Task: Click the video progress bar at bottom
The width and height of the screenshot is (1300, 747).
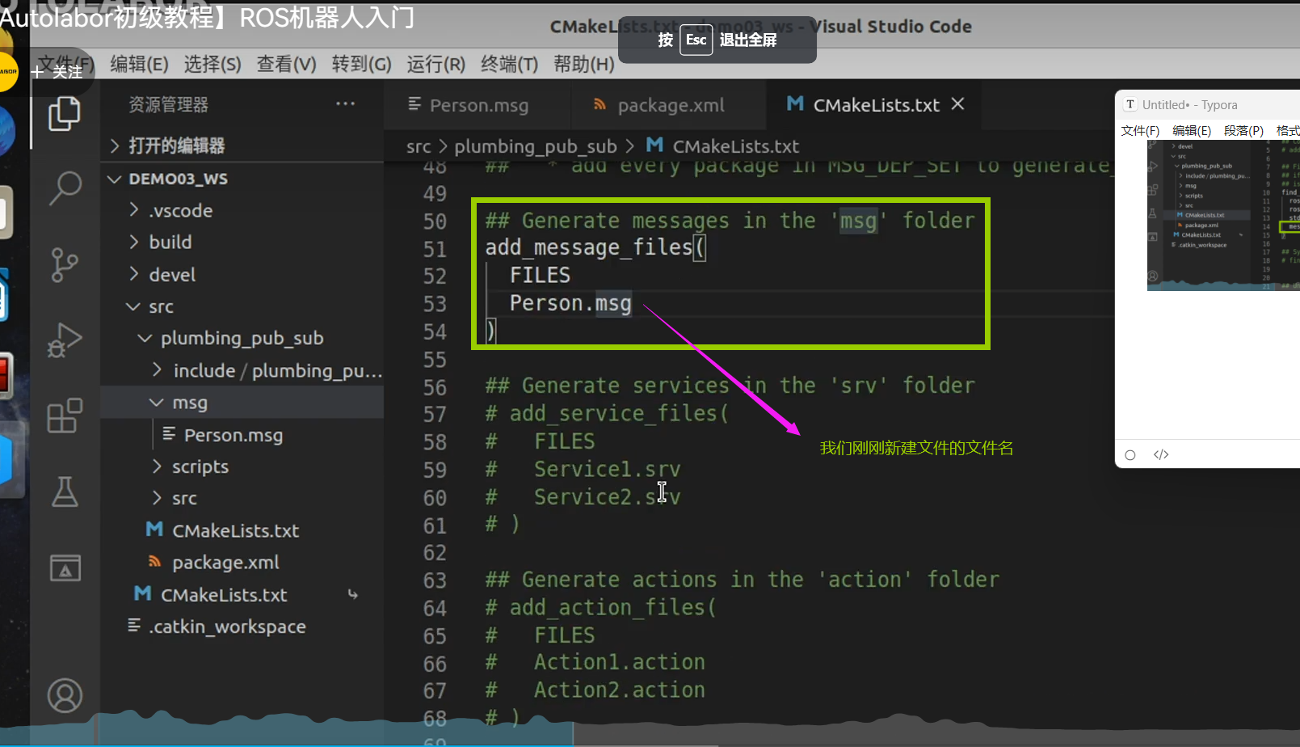Action: click(650, 745)
